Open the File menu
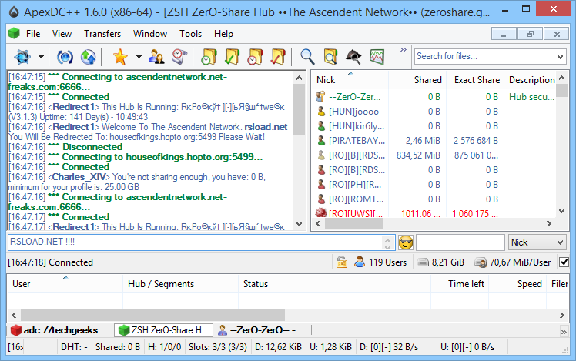The height and width of the screenshot is (361, 576). pyautogui.click(x=33, y=34)
